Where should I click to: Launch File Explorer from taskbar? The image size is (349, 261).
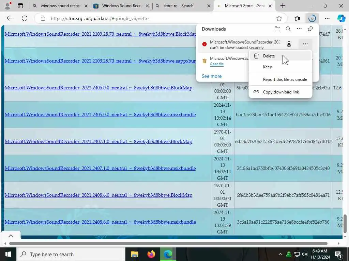(134, 254)
